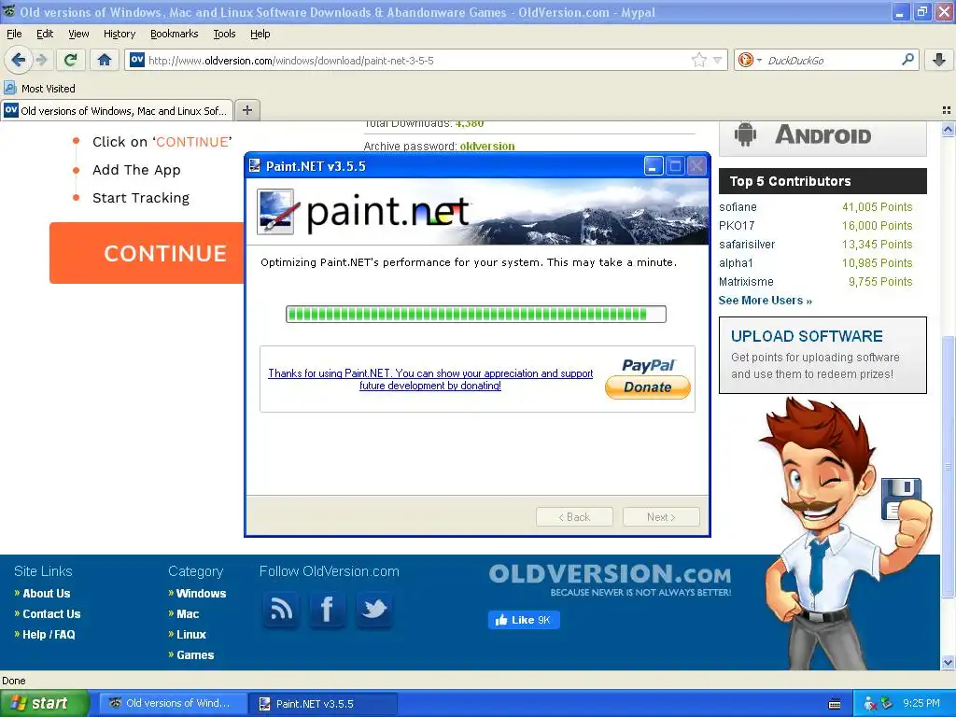
Task: Click the Paint.NET donation text link
Action: click(x=430, y=379)
